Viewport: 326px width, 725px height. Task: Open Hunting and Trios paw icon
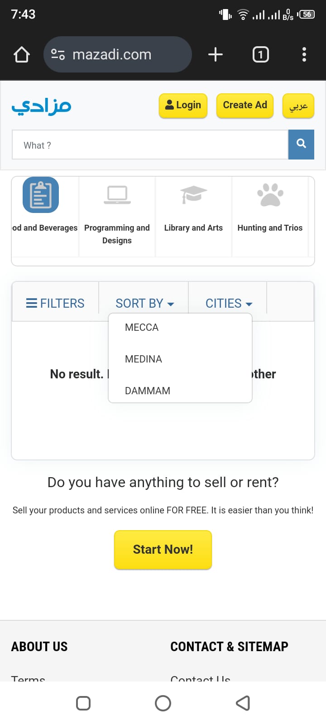click(270, 195)
